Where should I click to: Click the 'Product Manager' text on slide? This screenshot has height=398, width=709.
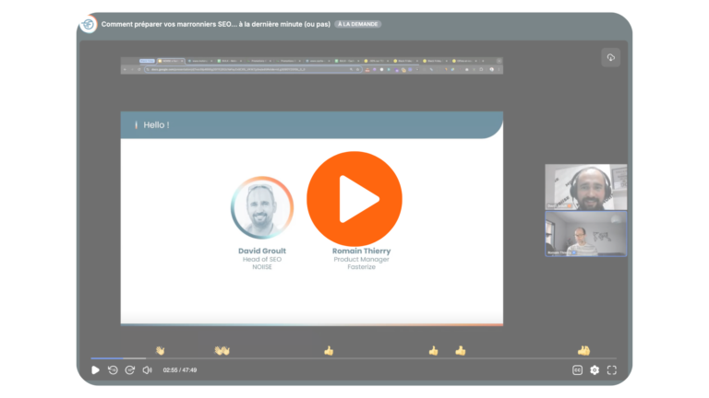(x=361, y=260)
